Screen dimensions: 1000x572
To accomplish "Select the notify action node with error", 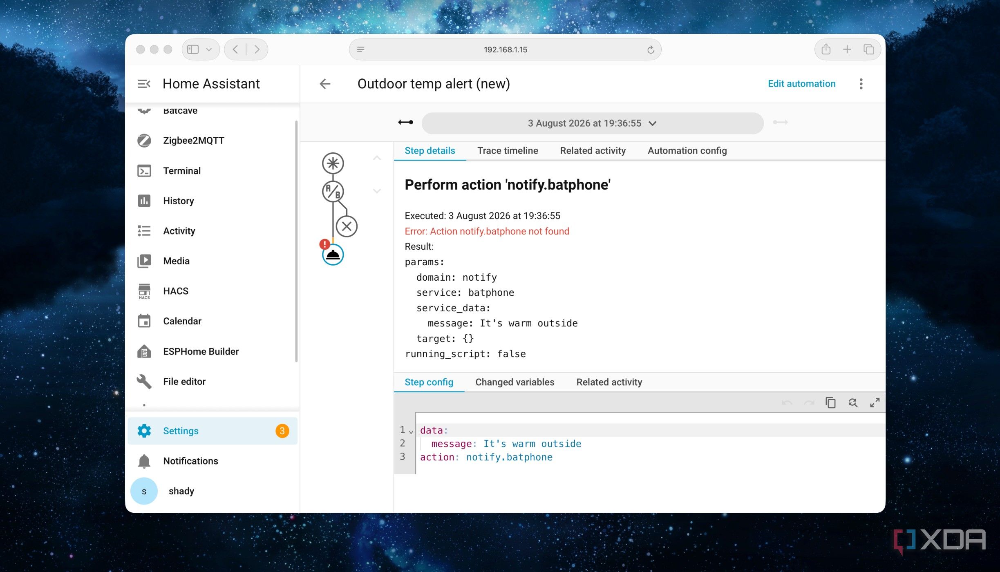I will tap(333, 255).
